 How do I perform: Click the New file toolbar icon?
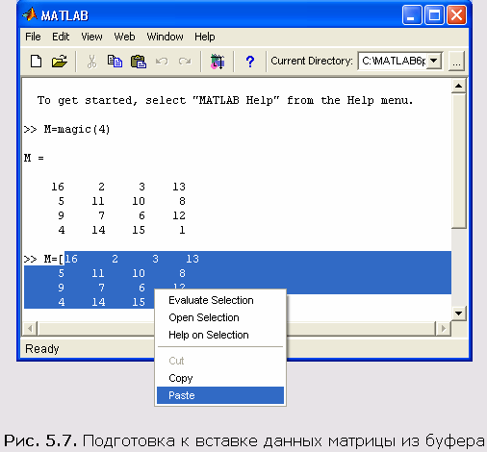[36, 61]
